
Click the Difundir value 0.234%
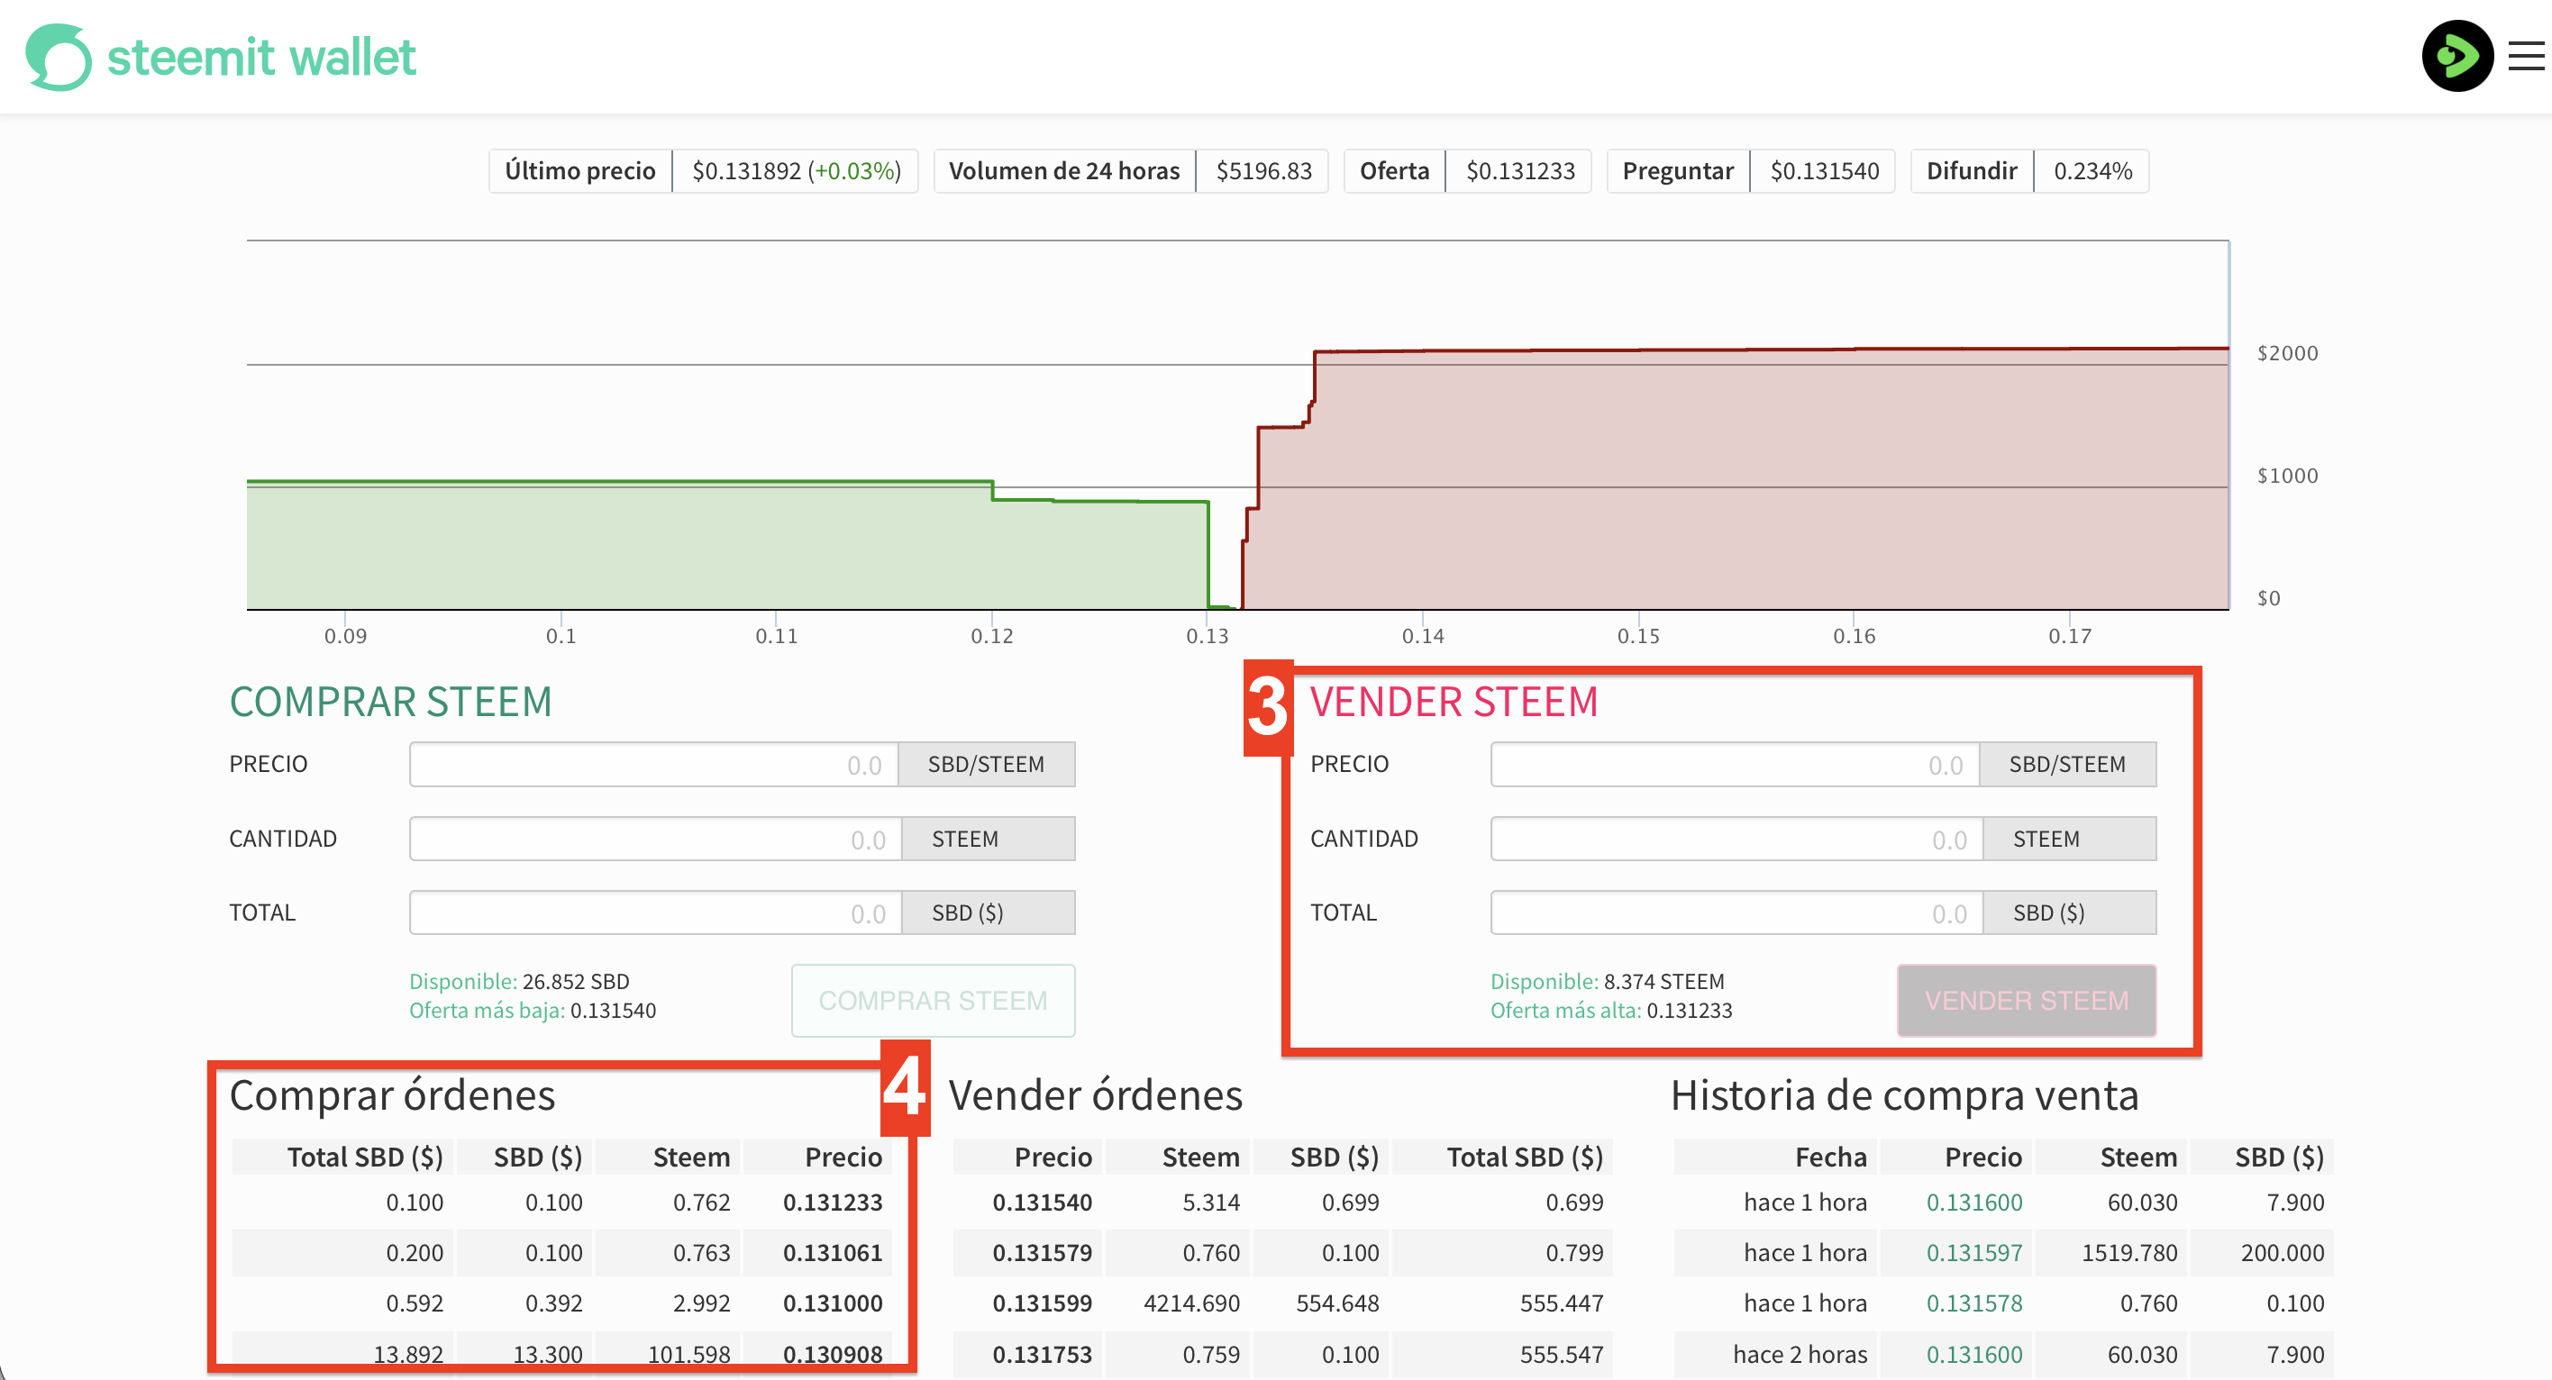click(2092, 171)
